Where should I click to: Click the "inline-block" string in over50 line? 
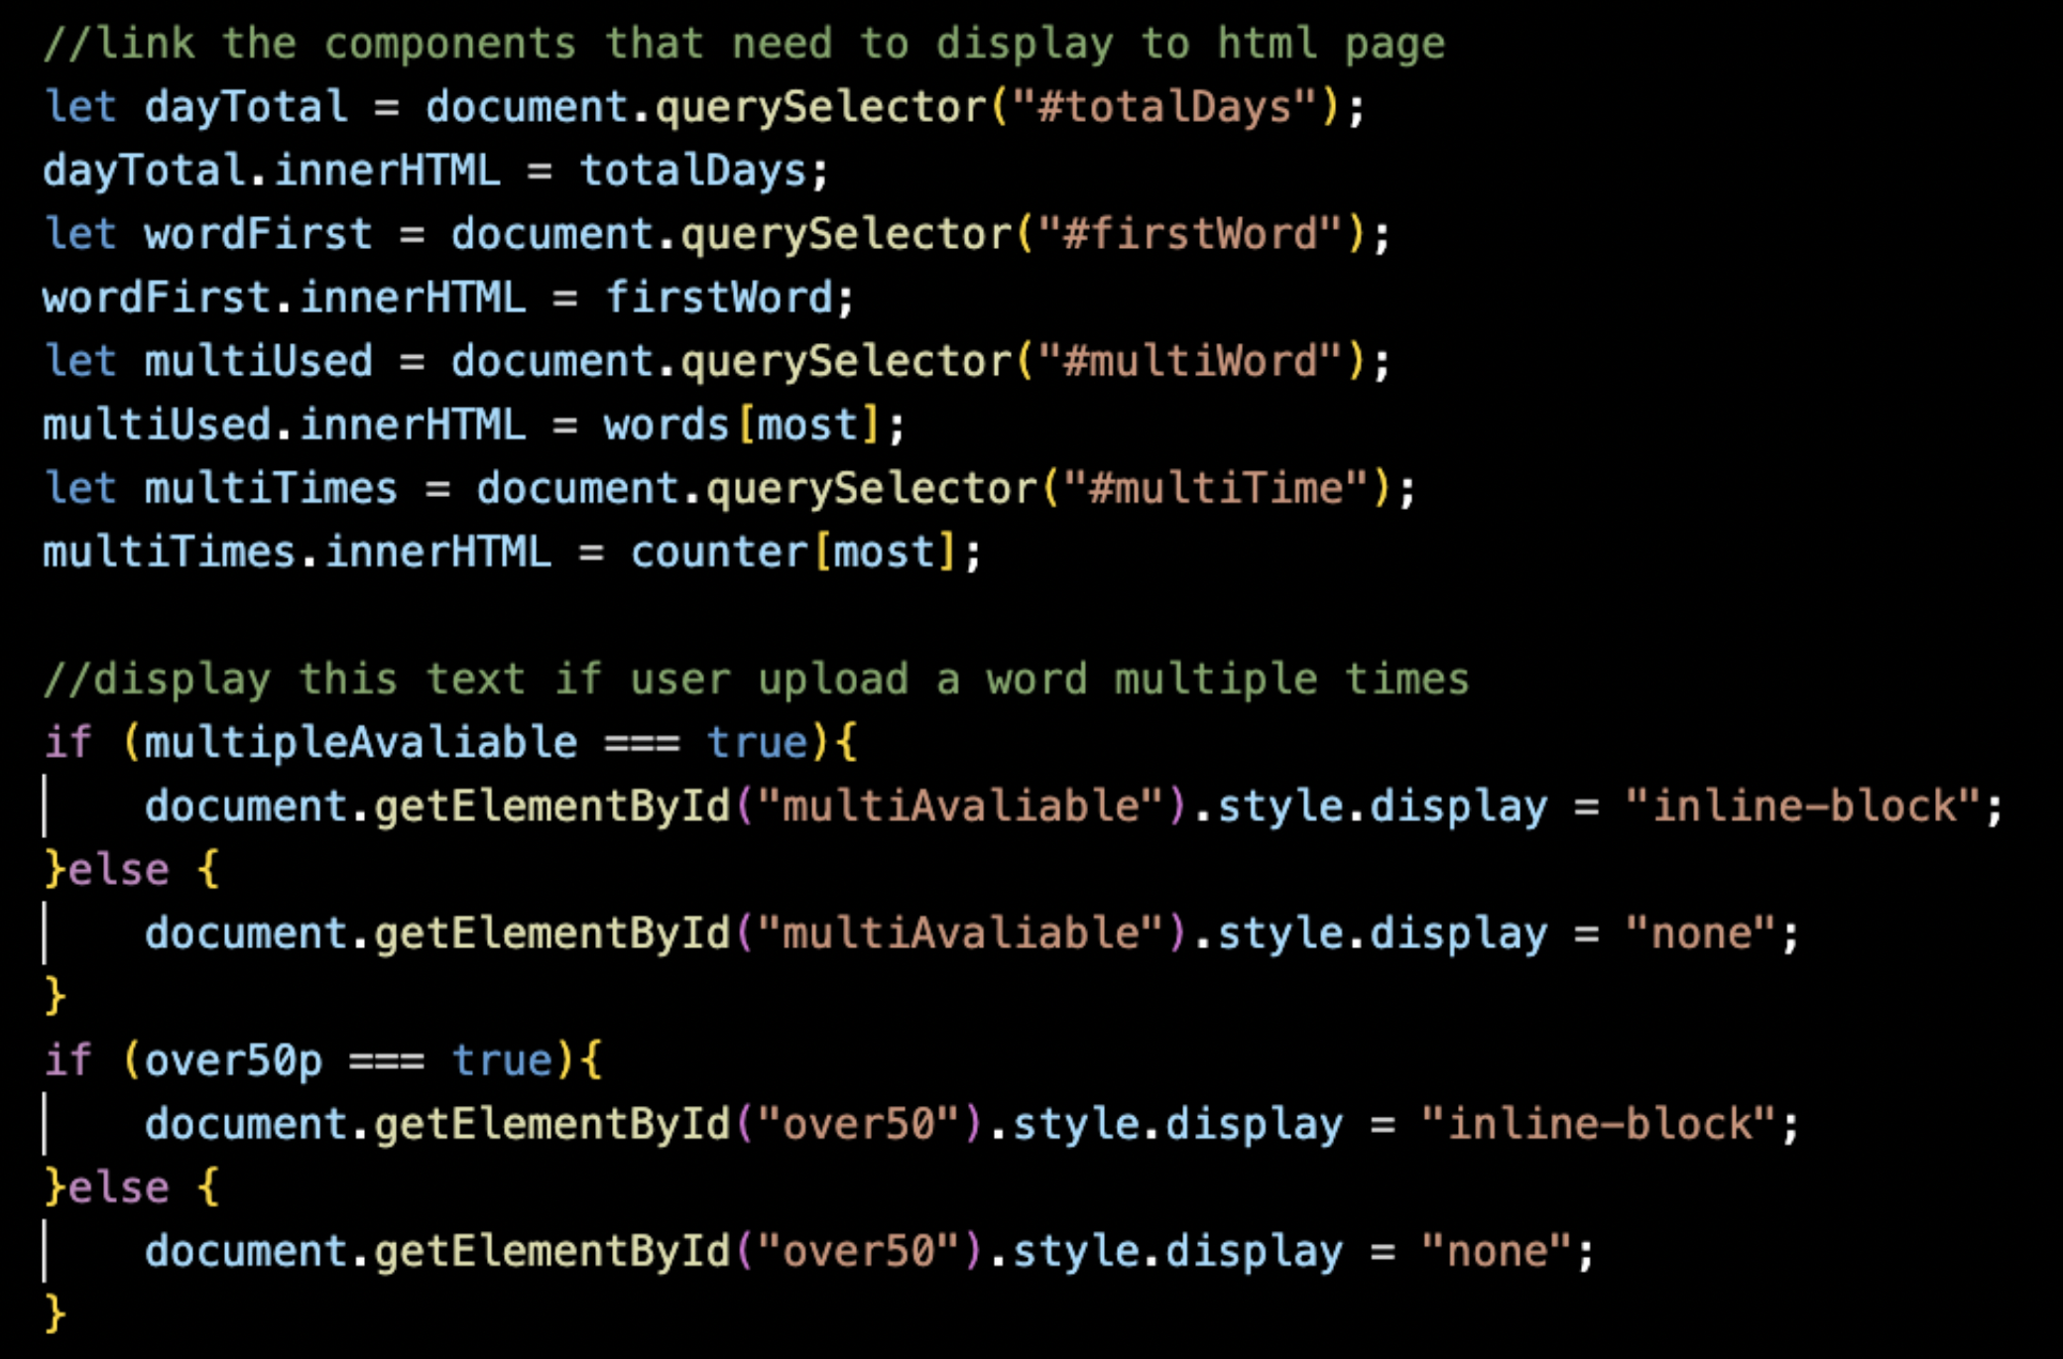point(1598,1124)
